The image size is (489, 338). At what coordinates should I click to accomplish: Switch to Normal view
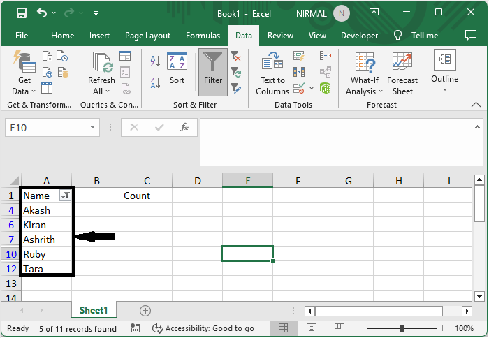(x=283, y=328)
